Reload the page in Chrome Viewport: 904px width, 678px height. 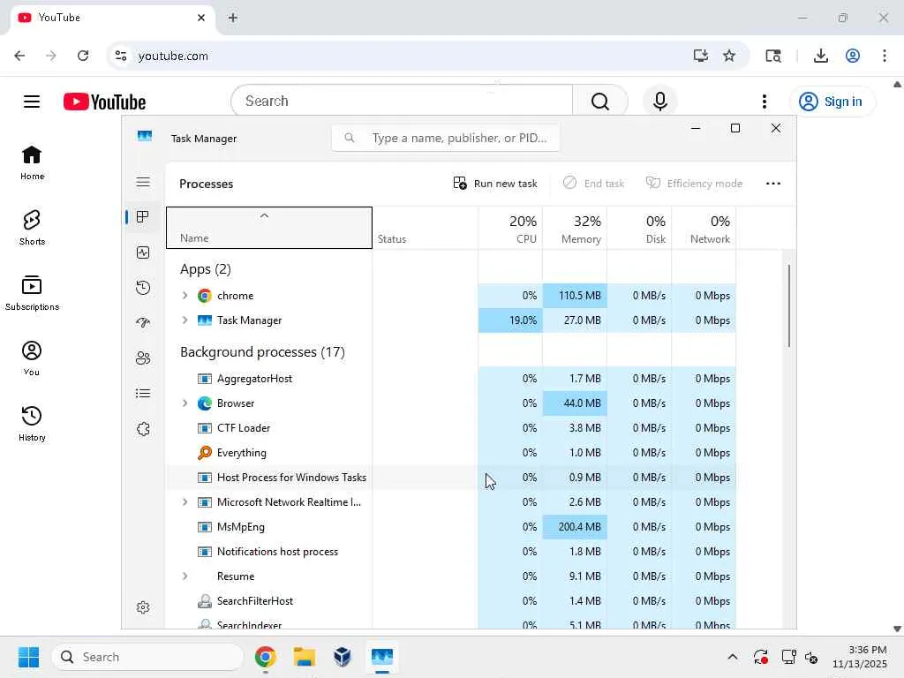(x=83, y=56)
